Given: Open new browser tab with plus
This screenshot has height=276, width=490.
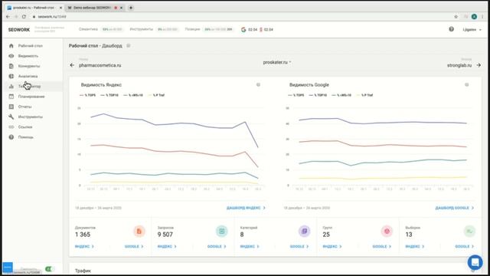Looking at the screenshot, I should click(x=131, y=8).
